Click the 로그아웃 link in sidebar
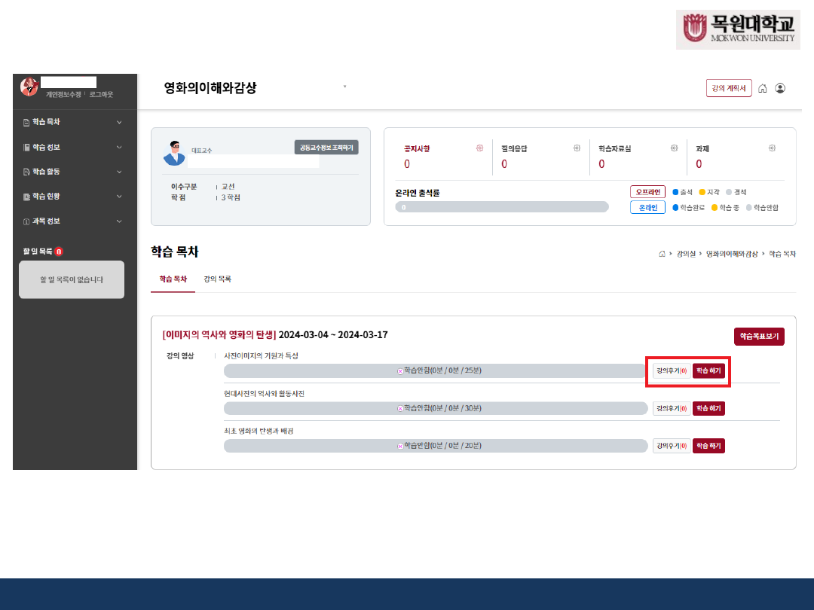Screen dimensions: 814x610 point(101,94)
